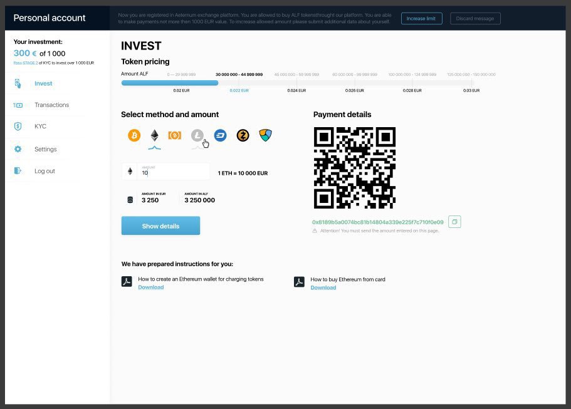The height and width of the screenshot is (409, 571).
Task: Click the warning icon beside Attention note
Action: [315, 230]
